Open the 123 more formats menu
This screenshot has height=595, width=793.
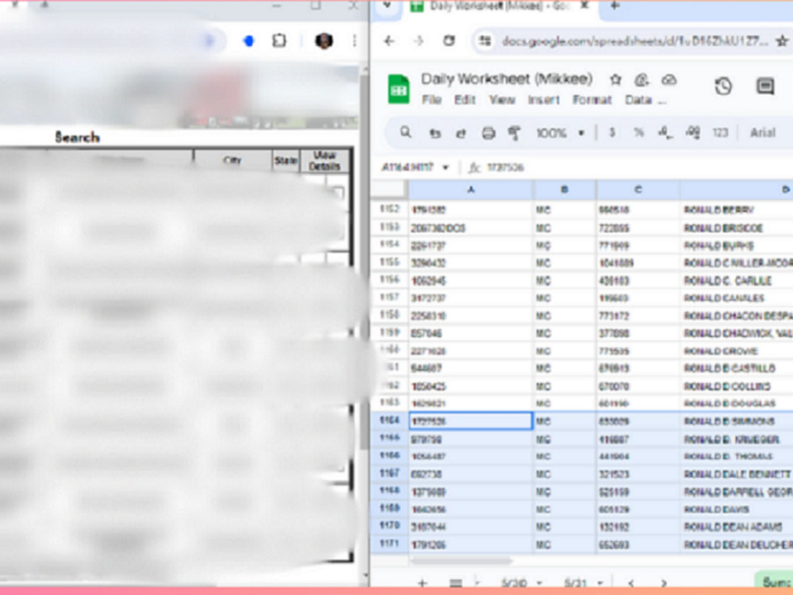[720, 132]
